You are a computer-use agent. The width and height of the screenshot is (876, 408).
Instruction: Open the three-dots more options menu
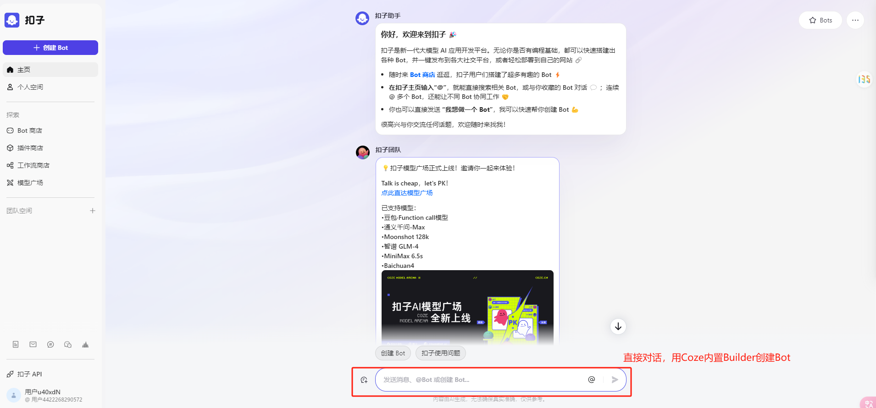(x=855, y=20)
